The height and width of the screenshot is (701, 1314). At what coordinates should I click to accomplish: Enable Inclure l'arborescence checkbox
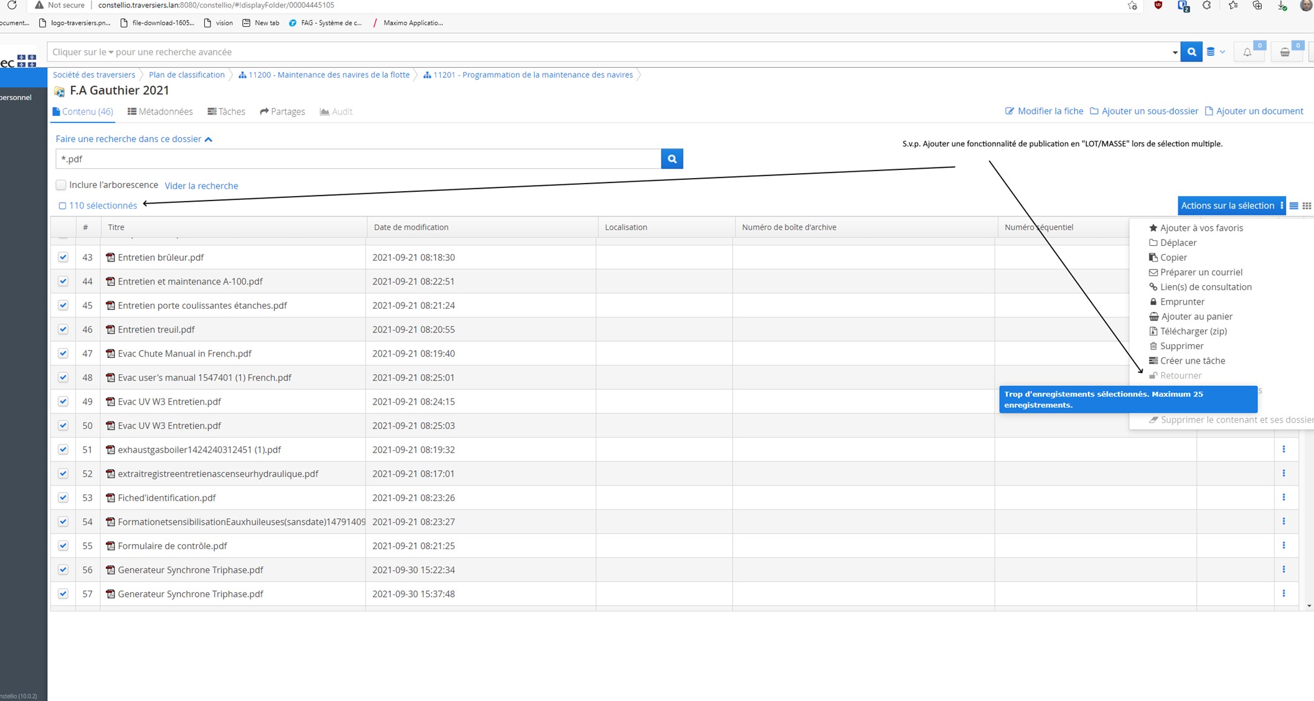pos(61,185)
